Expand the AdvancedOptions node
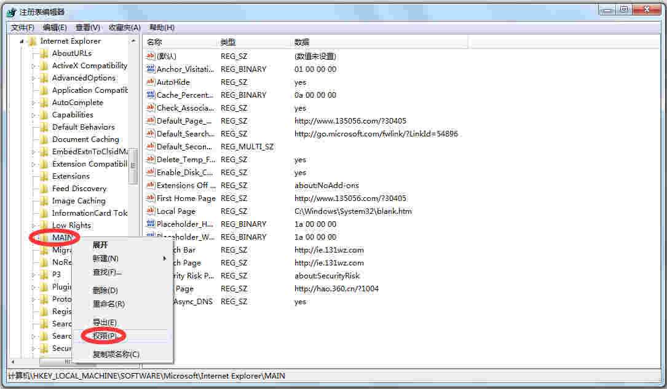Viewport: 667px width, 389px height. pos(33,78)
